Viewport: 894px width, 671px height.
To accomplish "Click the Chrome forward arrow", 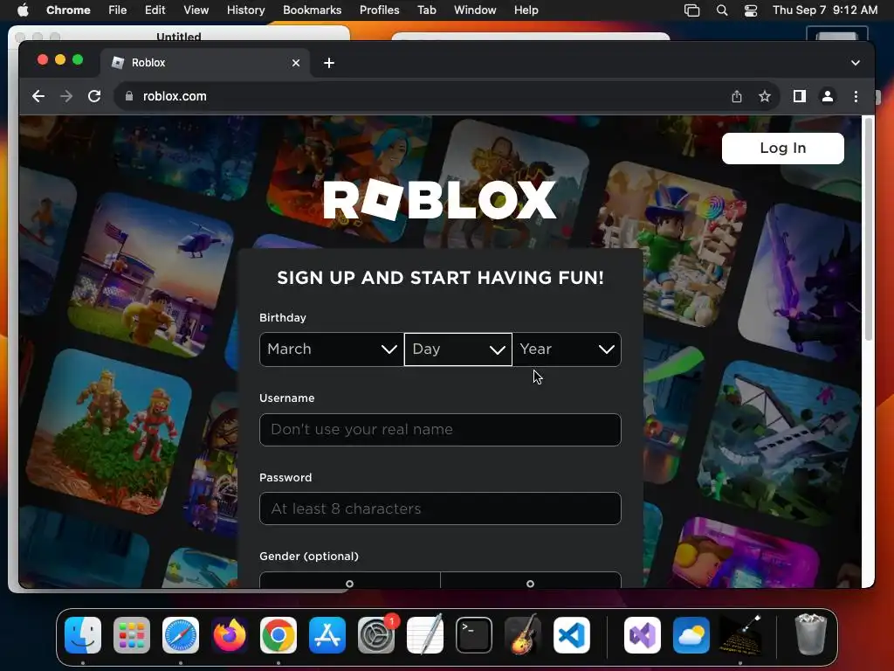I will click(66, 96).
